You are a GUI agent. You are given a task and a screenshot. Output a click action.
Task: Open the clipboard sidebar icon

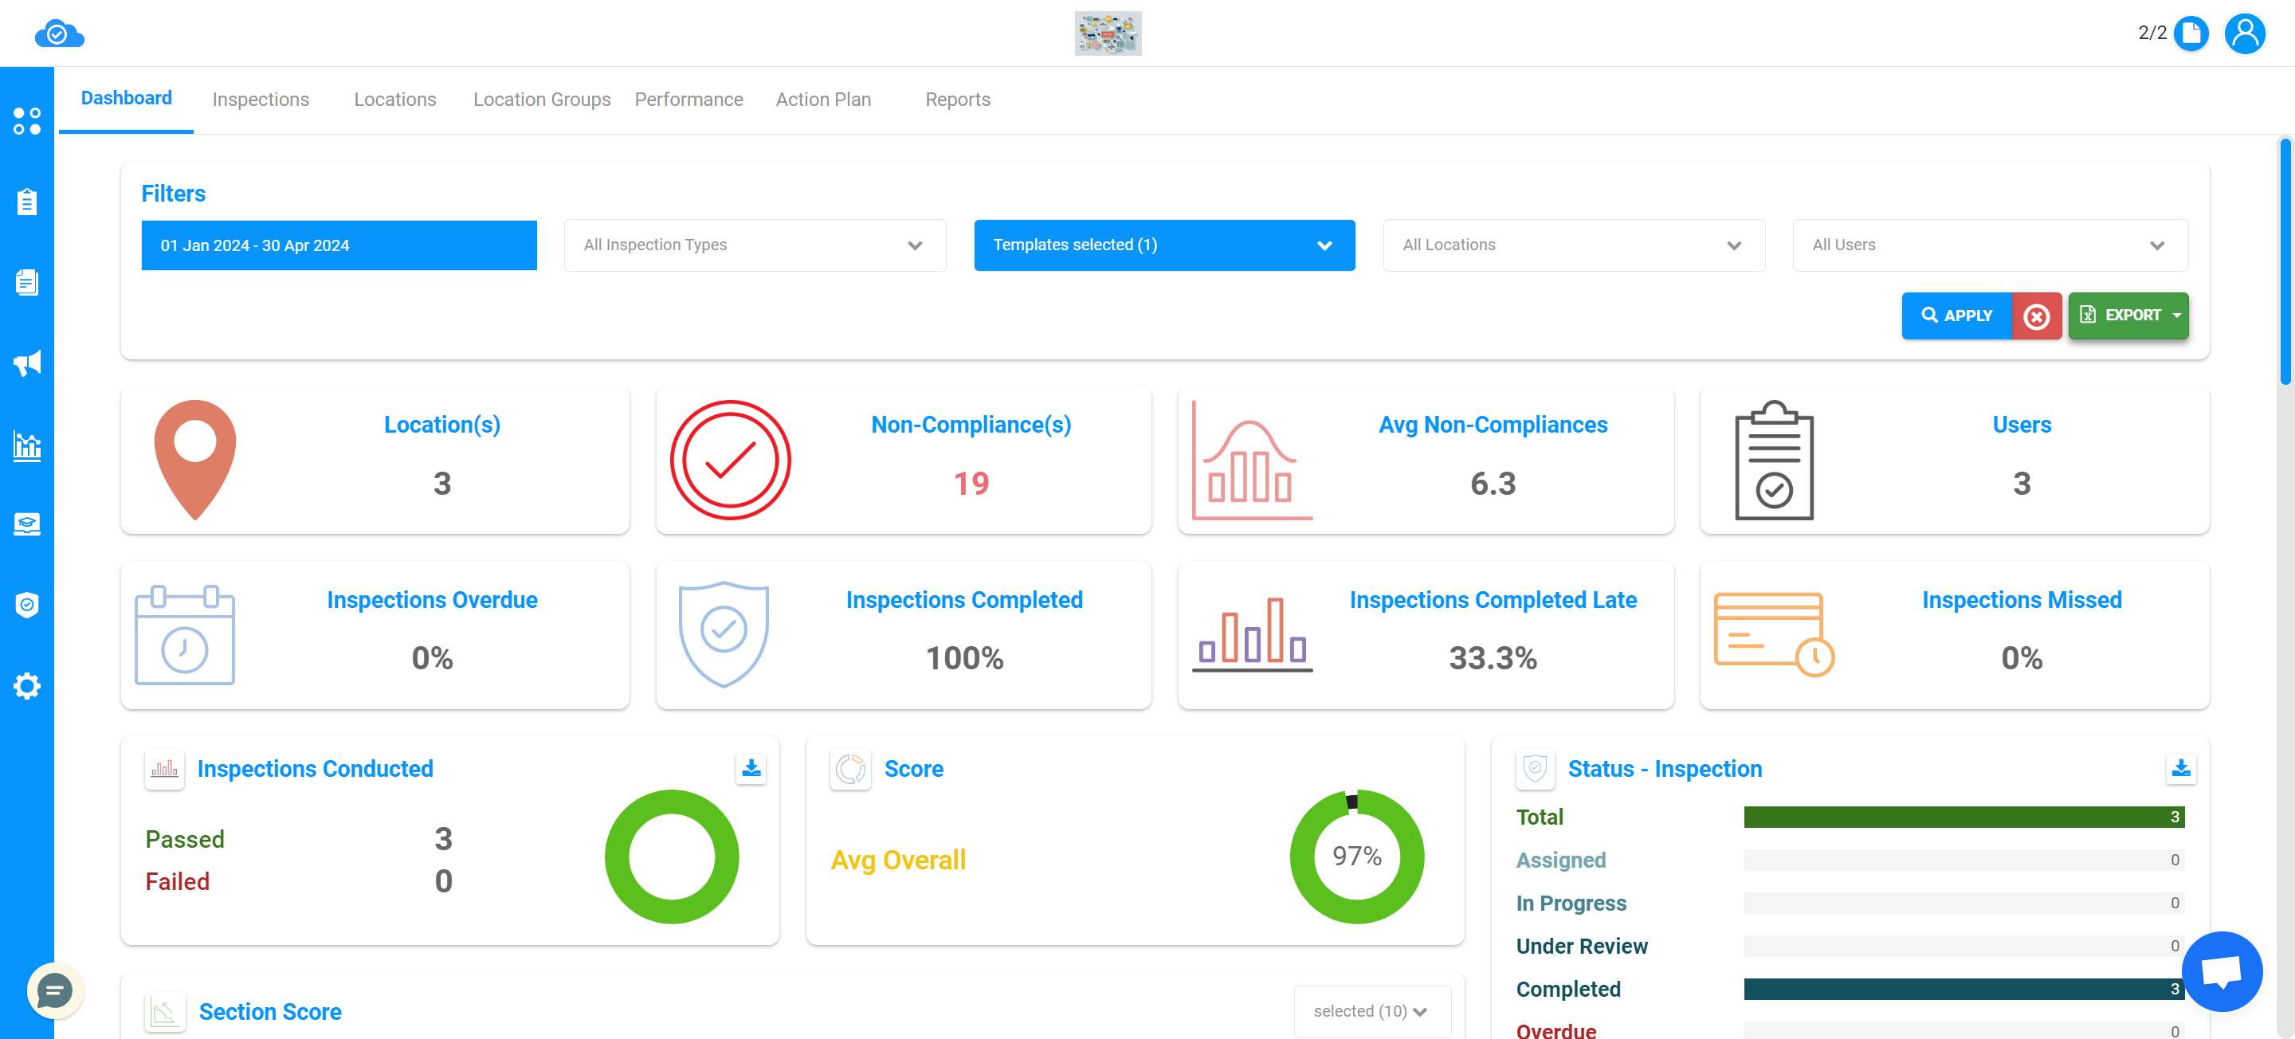pos(27,202)
